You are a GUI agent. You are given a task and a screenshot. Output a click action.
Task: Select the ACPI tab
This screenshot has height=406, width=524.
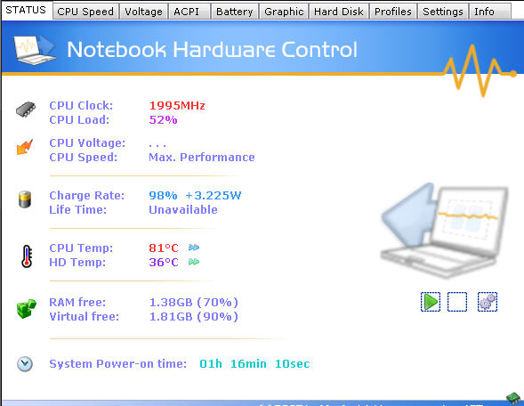pyautogui.click(x=189, y=12)
